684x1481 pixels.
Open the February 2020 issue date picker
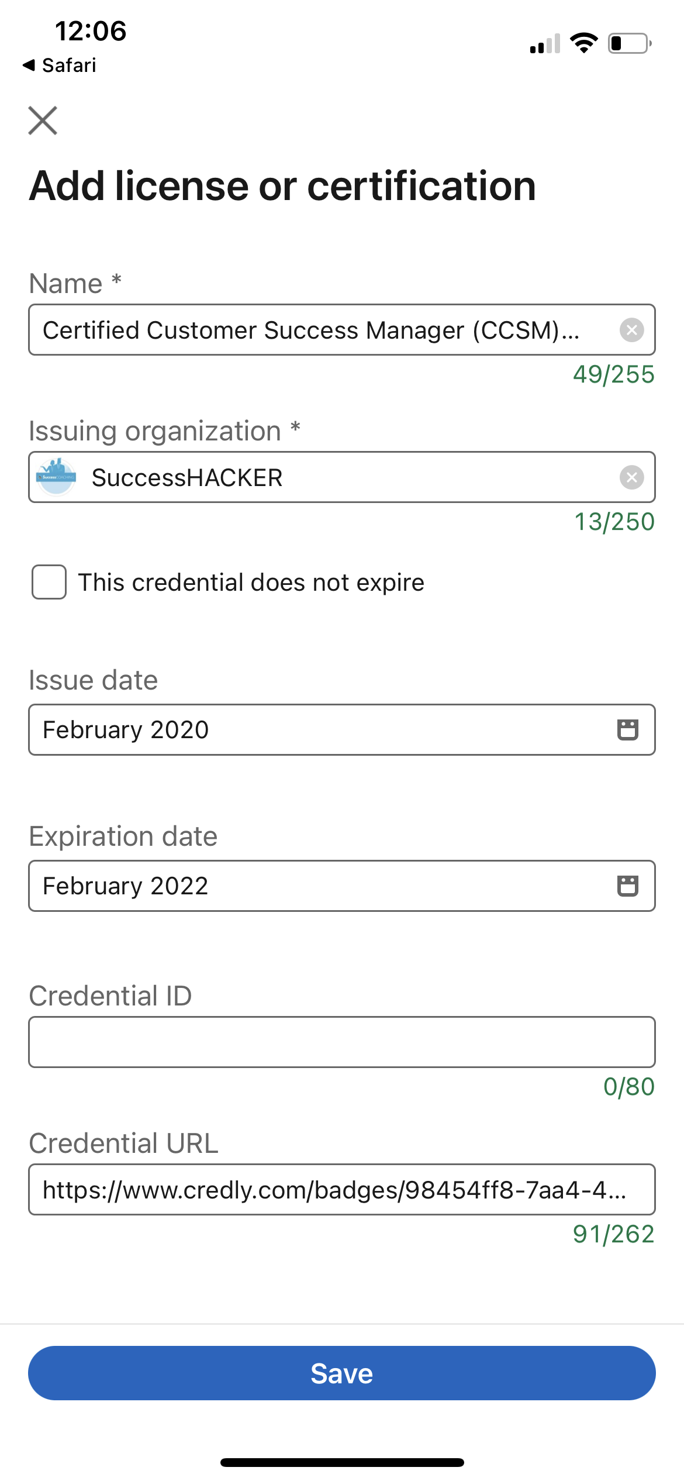pos(342,729)
